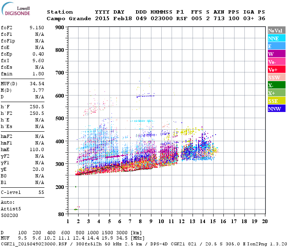
Task: Click the foEp value 0.40
Action: (x=38, y=54)
